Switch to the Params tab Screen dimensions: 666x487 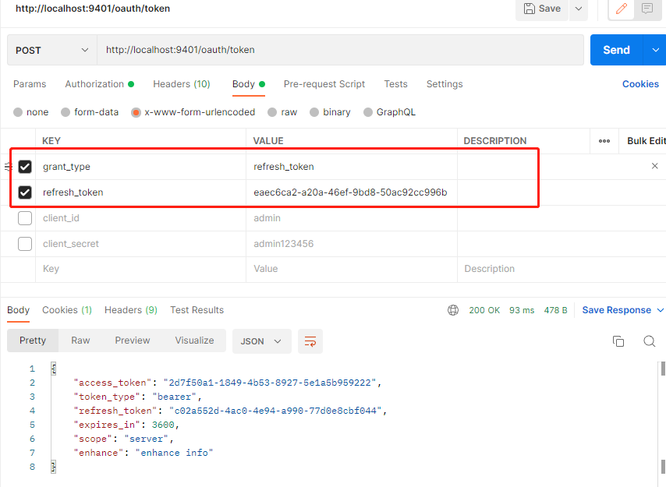[30, 84]
